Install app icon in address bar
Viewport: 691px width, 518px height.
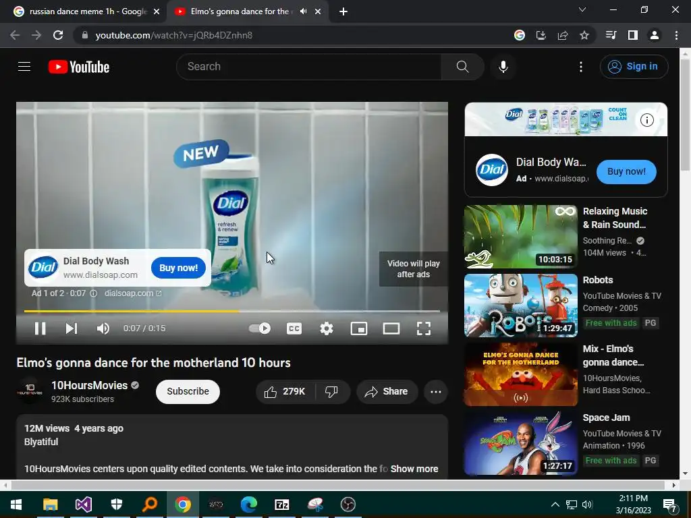tap(541, 35)
